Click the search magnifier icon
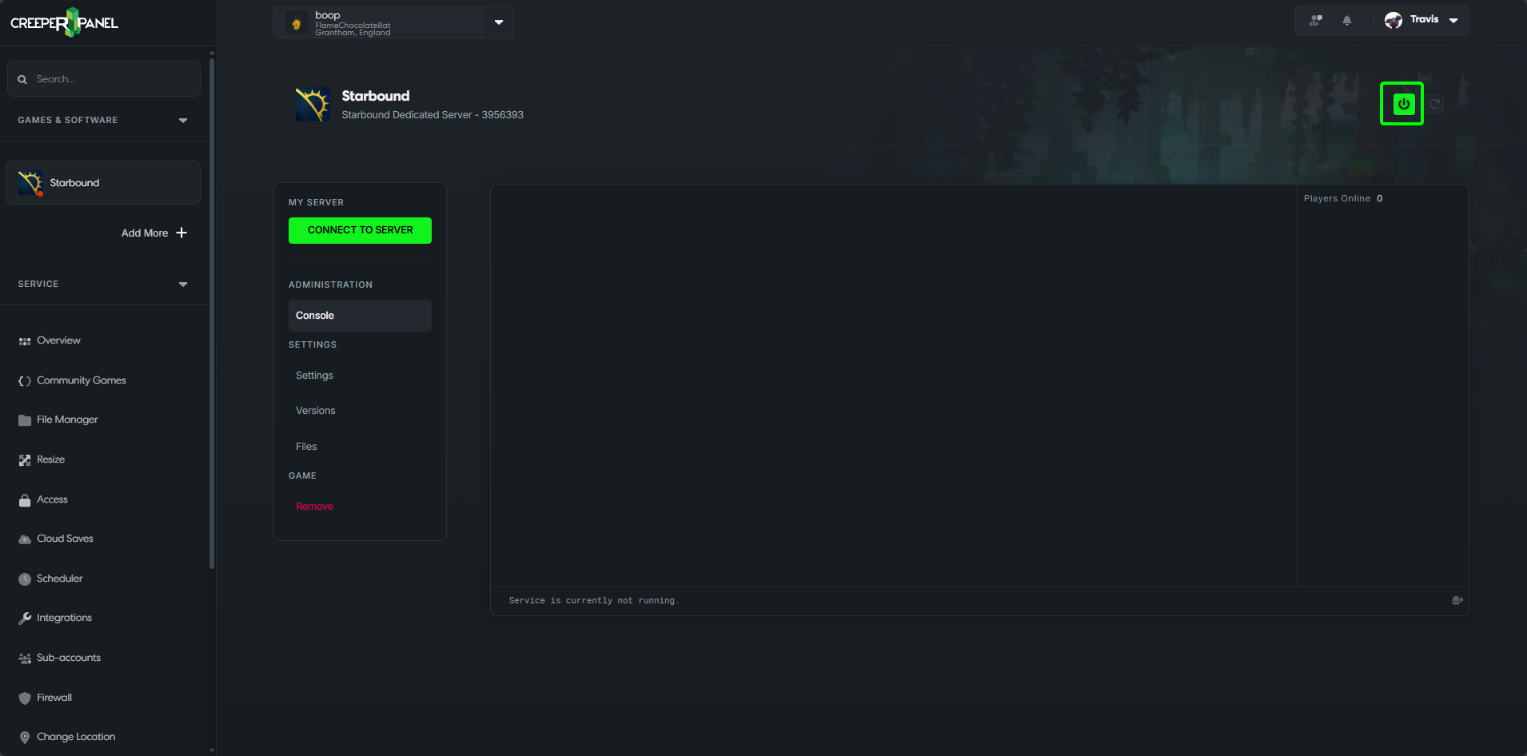1527x756 pixels. pyautogui.click(x=22, y=79)
